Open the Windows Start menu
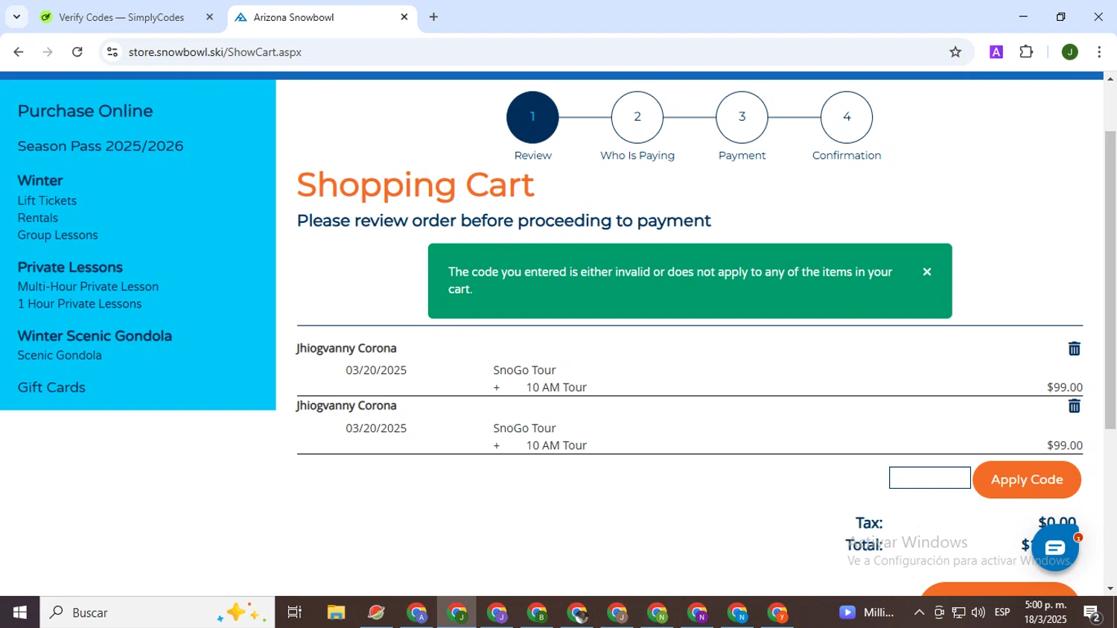The height and width of the screenshot is (628, 1117). (x=19, y=612)
